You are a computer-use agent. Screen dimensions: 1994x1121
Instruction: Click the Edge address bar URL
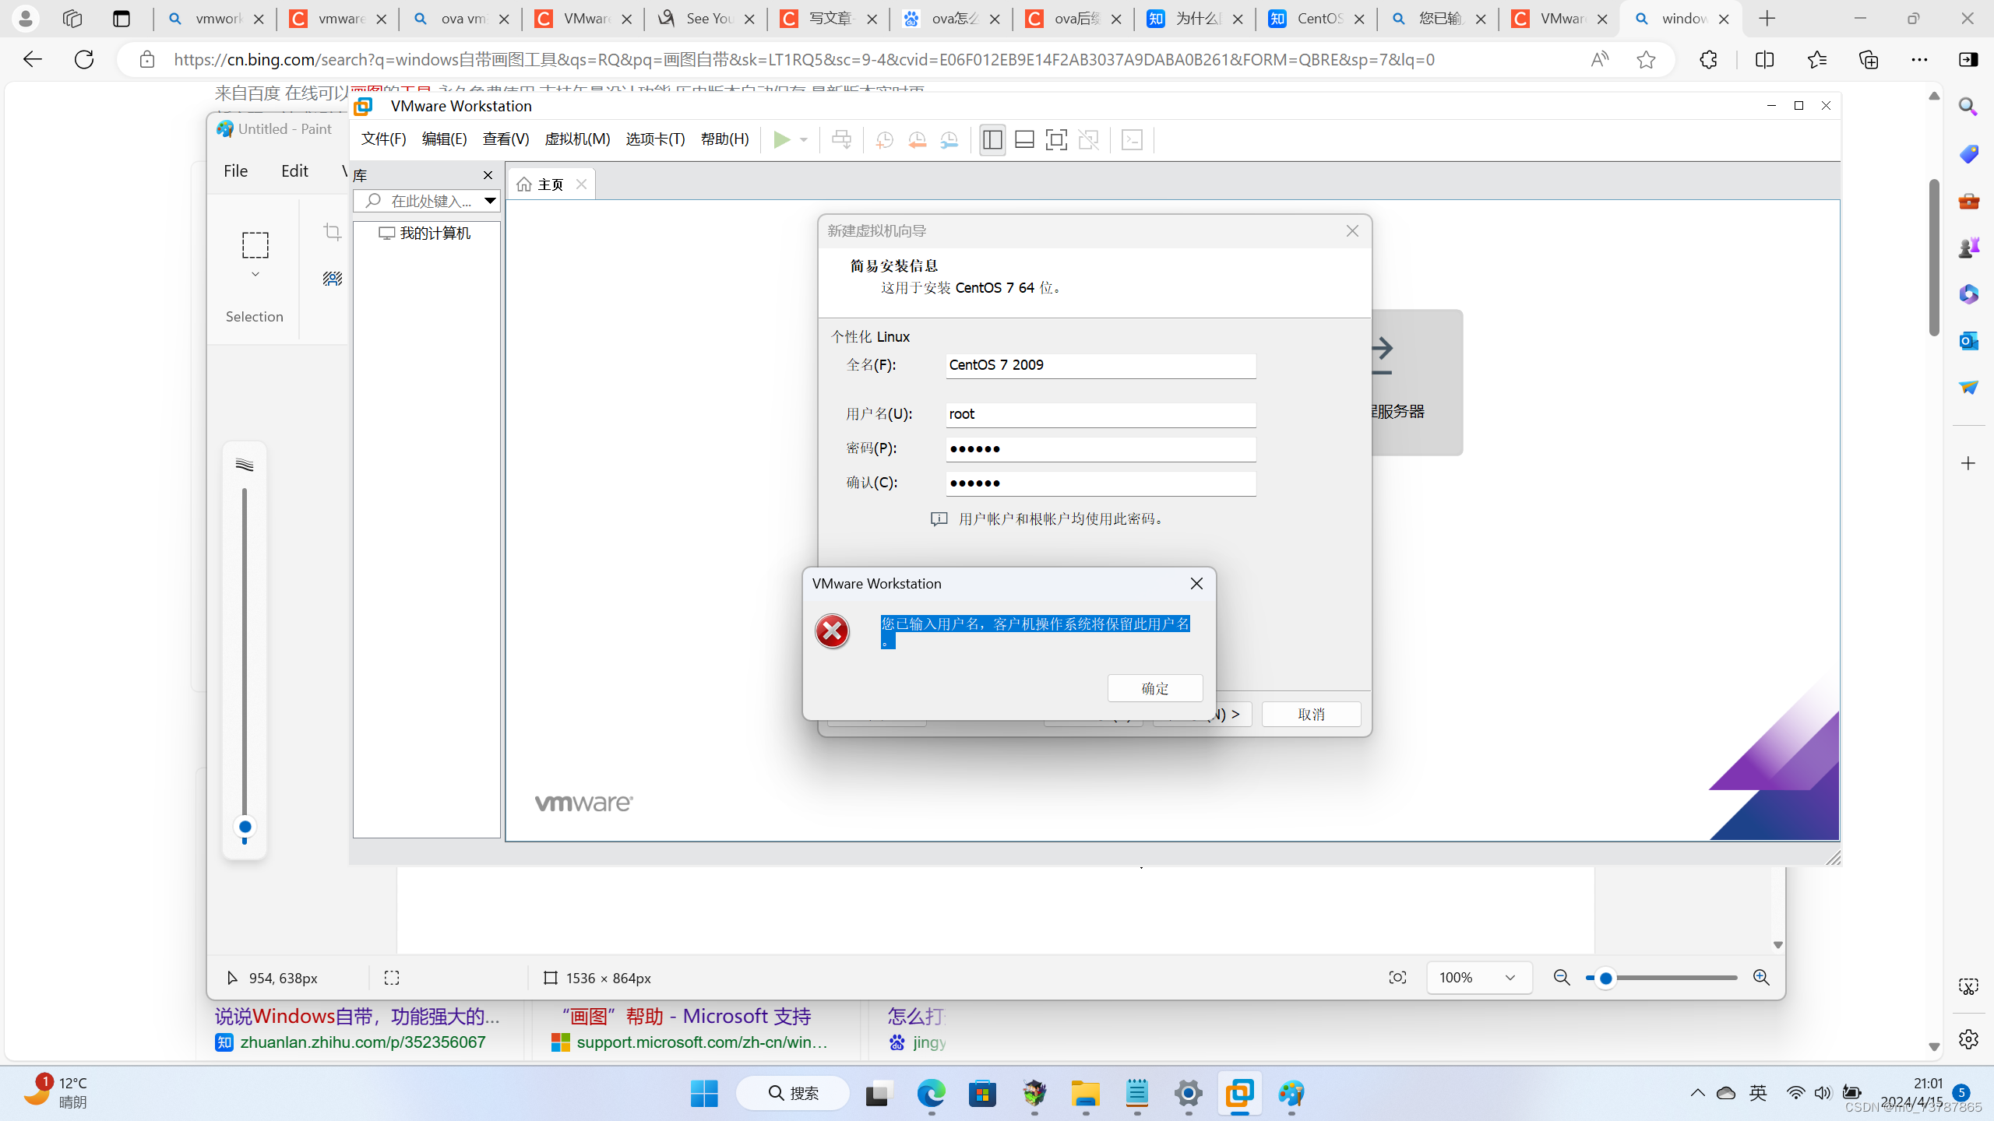(x=804, y=60)
